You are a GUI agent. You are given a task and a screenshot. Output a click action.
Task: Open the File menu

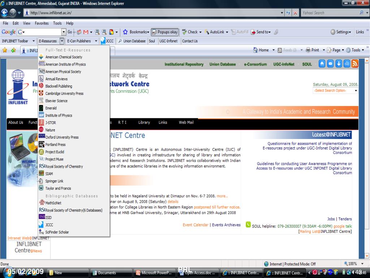tap(5, 23)
